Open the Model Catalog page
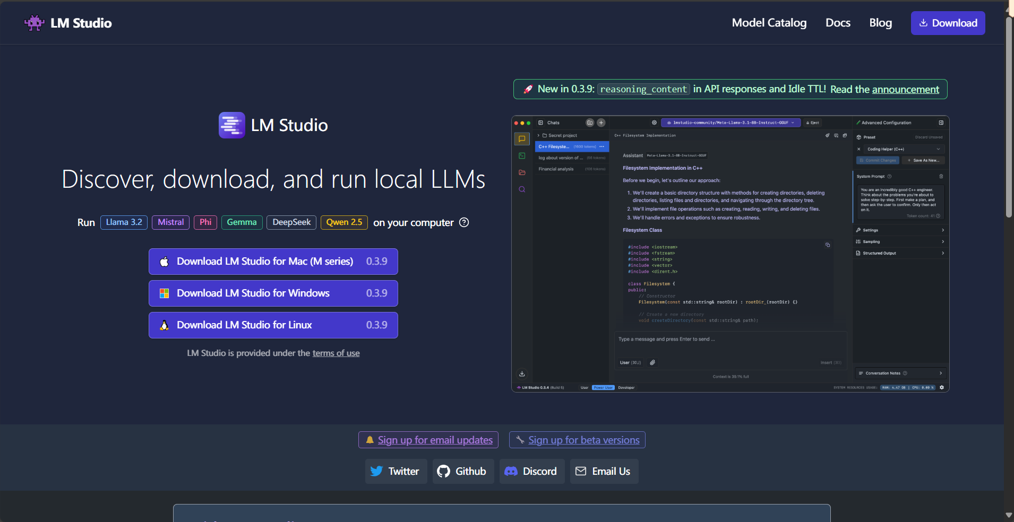The height and width of the screenshot is (522, 1014). [x=769, y=23]
